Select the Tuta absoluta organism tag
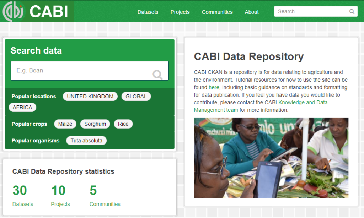The height and width of the screenshot is (218, 364). pyautogui.click(x=86, y=141)
